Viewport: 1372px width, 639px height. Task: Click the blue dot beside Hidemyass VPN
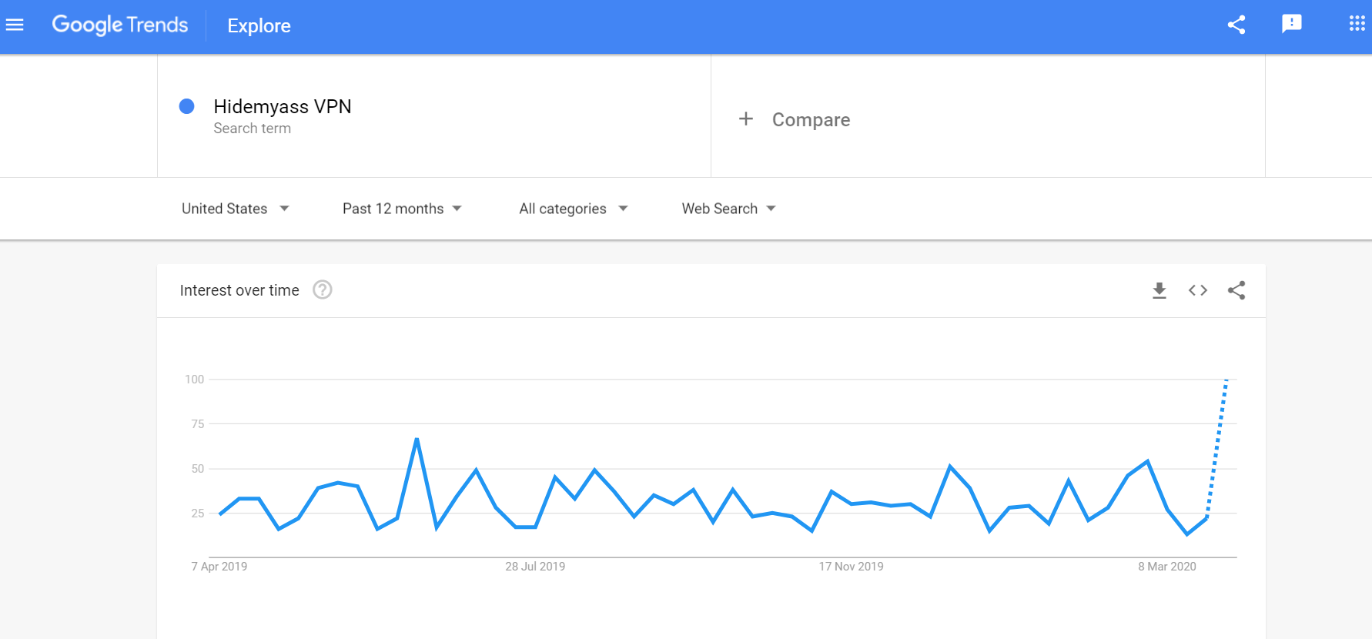[x=186, y=106]
